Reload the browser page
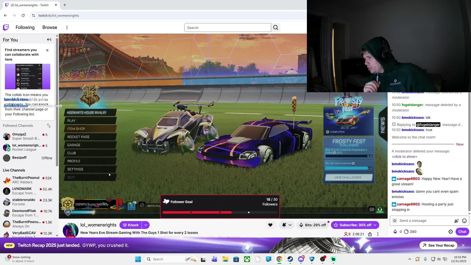 [23, 15]
